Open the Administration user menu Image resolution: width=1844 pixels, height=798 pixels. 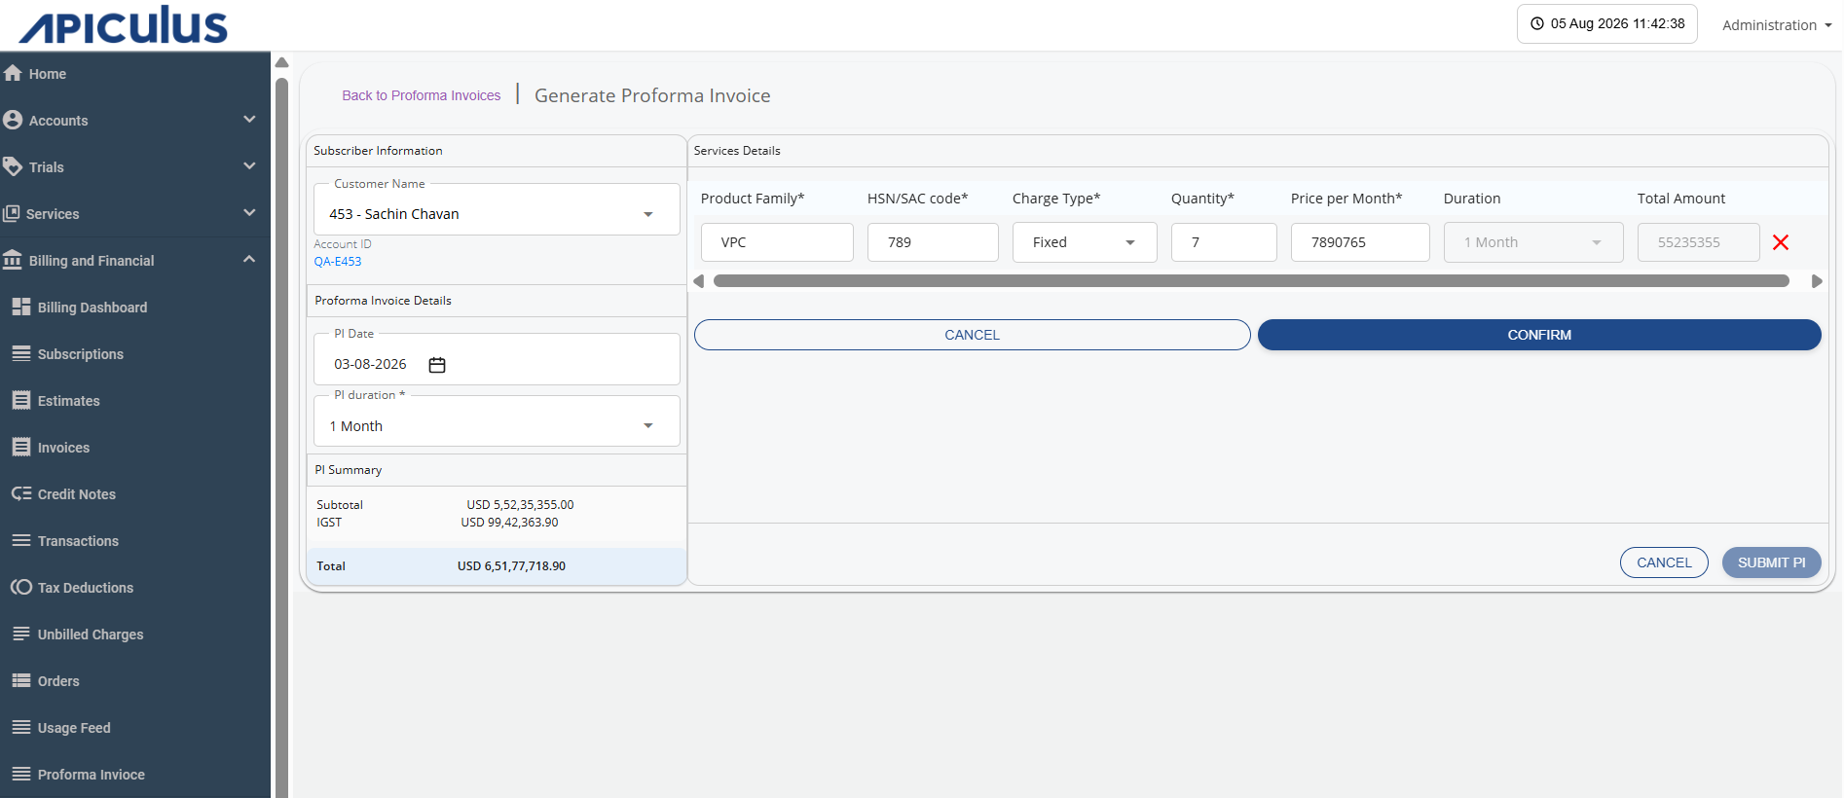pyautogui.click(x=1777, y=25)
